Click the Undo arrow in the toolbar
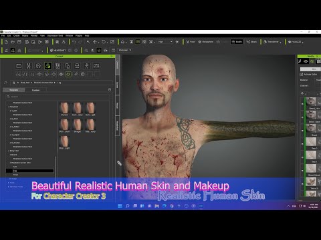This screenshot has width=321, height=240. click(x=74, y=42)
